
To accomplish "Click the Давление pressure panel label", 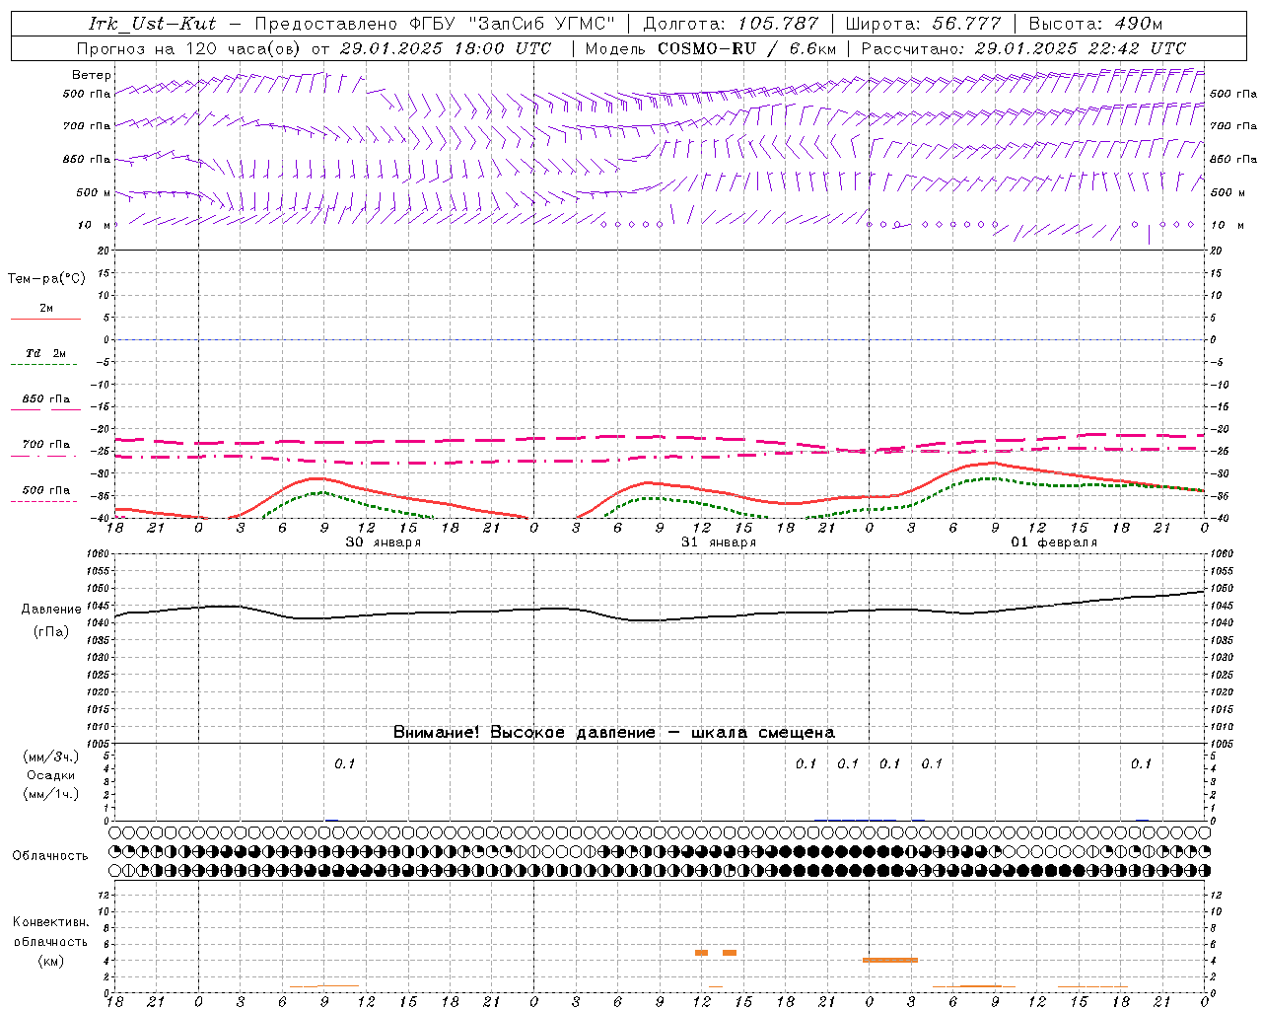I will [51, 610].
